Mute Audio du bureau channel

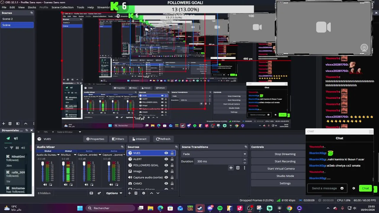[45, 185]
